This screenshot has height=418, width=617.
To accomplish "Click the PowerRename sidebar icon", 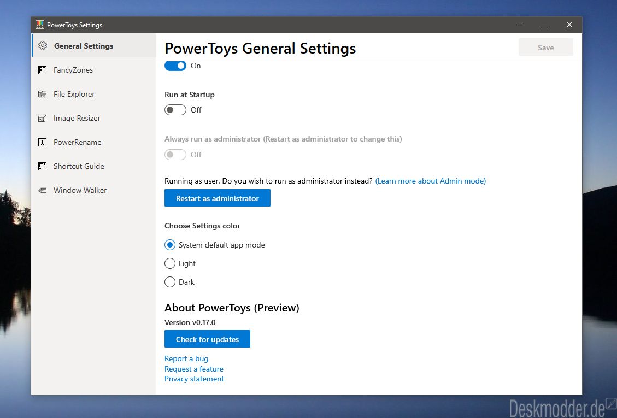I will pyautogui.click(x=42, y=142).
